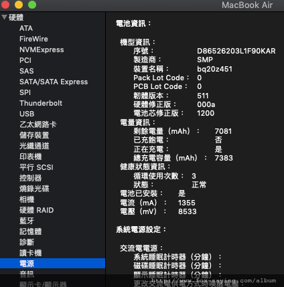Click full charge capacity value 7383
The height and width of the screenshot is (287, 284).
(x=224, y=158)
